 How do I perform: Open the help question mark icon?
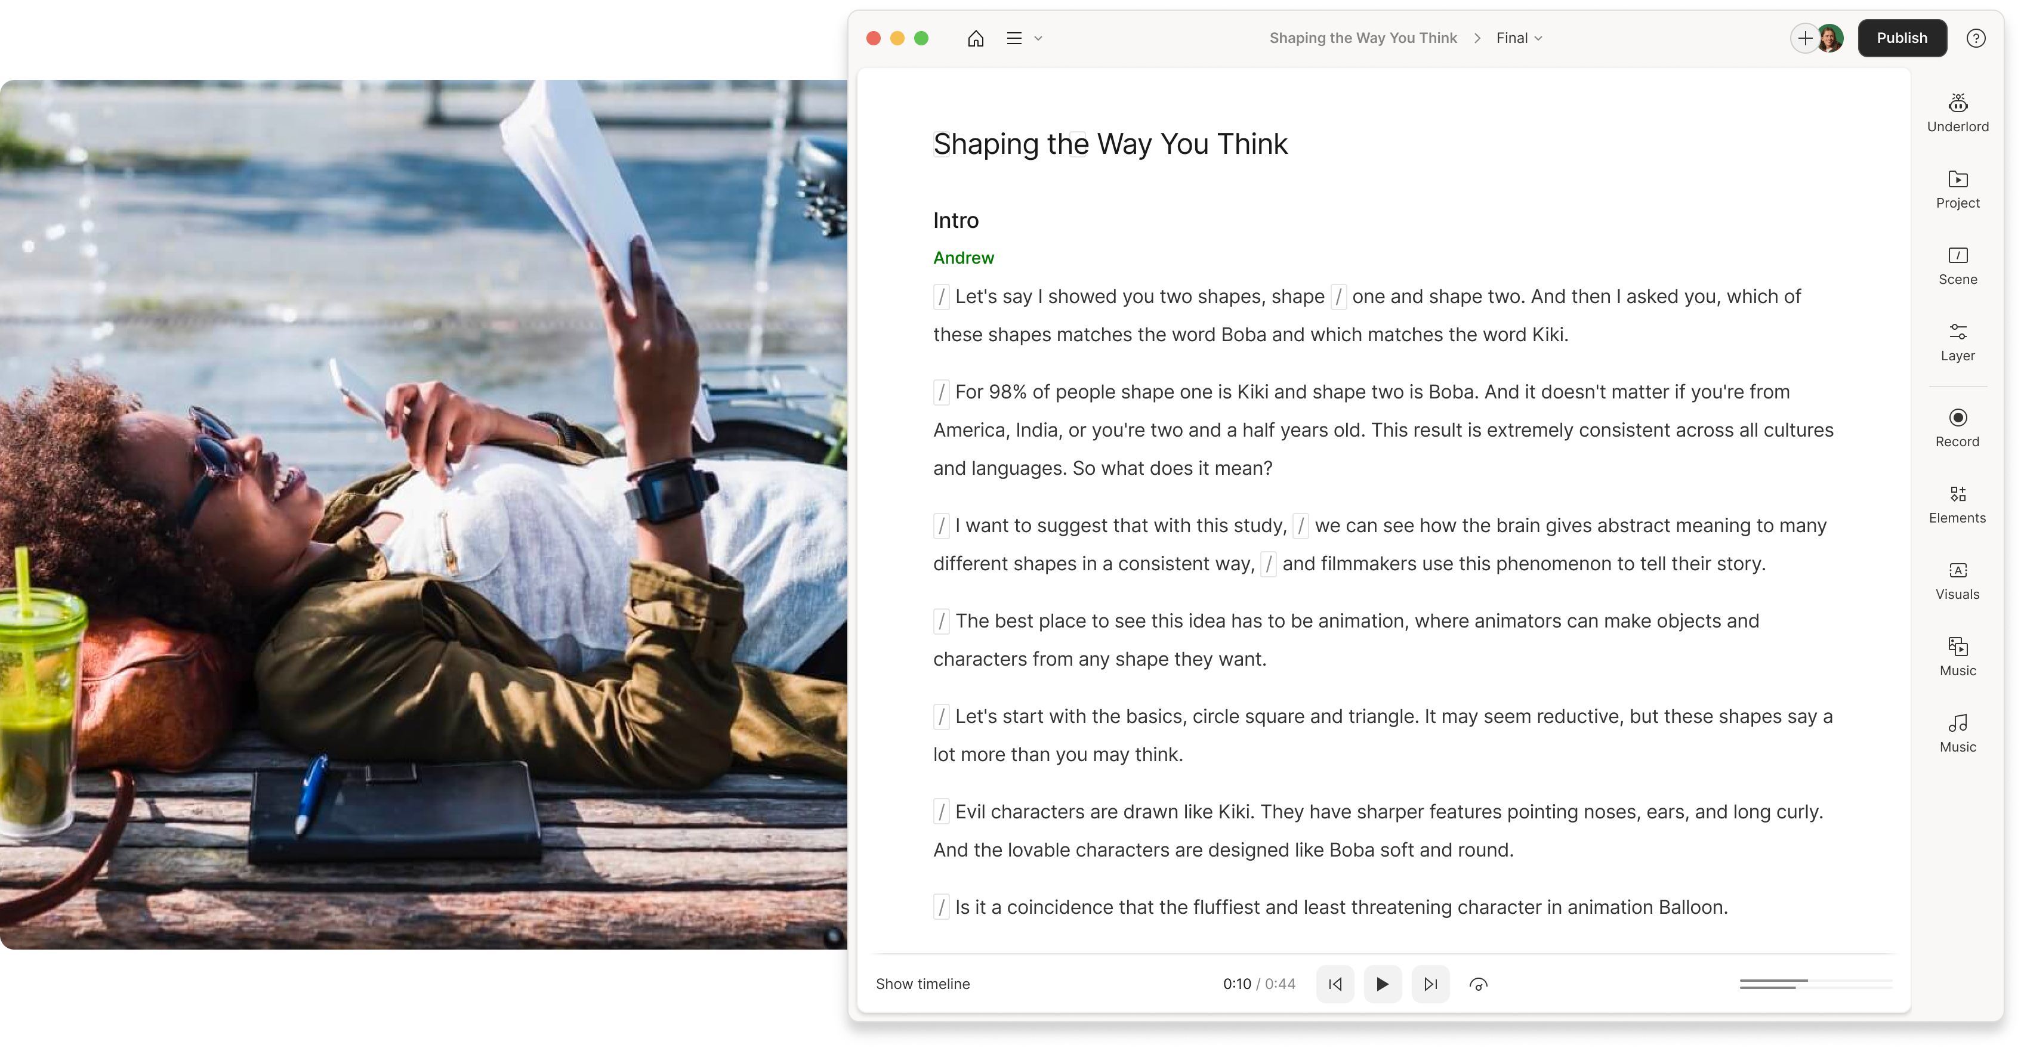[x=1975, y=38]
